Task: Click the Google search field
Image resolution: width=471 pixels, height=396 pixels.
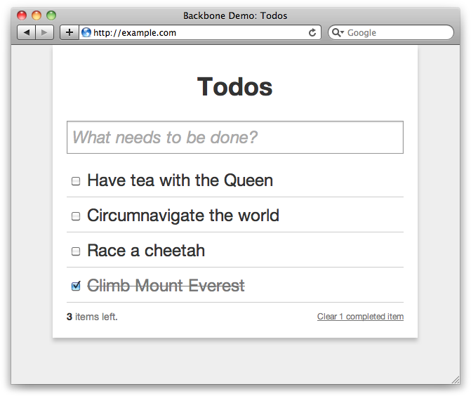Action: point(391,32)
